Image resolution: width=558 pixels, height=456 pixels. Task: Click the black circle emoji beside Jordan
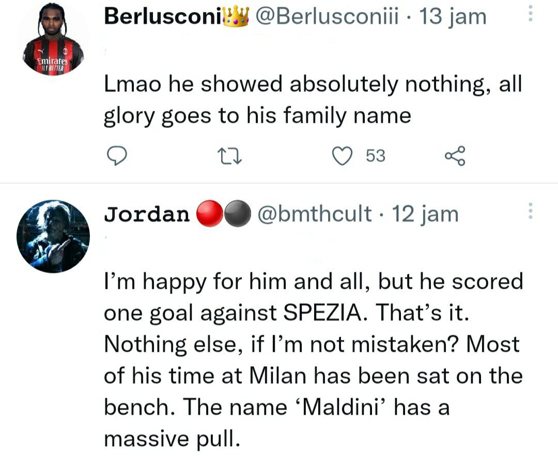point(237,215)
